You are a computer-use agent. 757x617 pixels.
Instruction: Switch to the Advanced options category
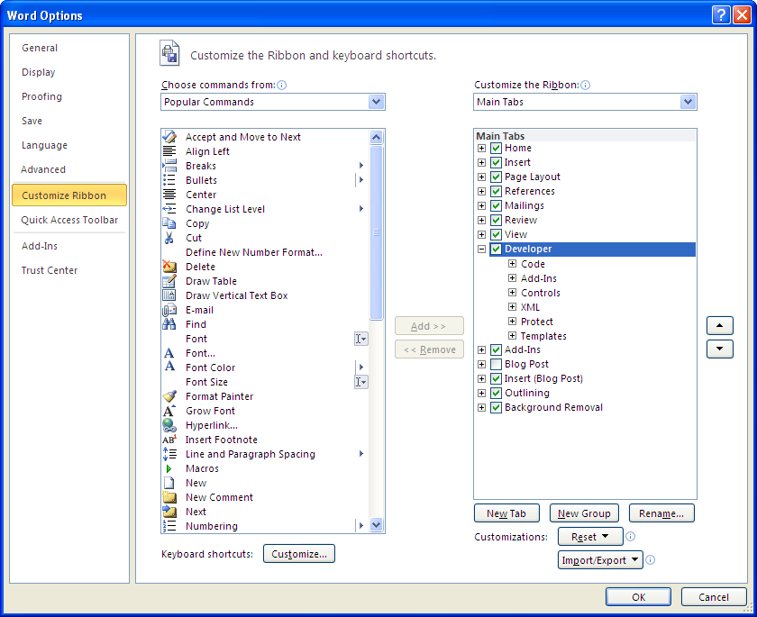tap(43, 169)
